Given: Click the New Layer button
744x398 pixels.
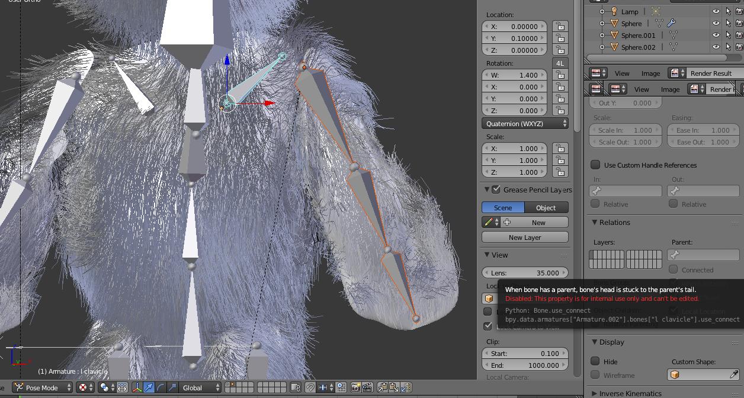Looking at the screenshot, I should click(x=524, y=237).
